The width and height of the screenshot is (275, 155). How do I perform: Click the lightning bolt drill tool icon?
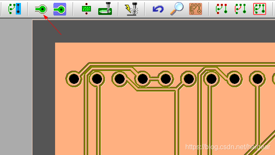click(x=131, y=9)
